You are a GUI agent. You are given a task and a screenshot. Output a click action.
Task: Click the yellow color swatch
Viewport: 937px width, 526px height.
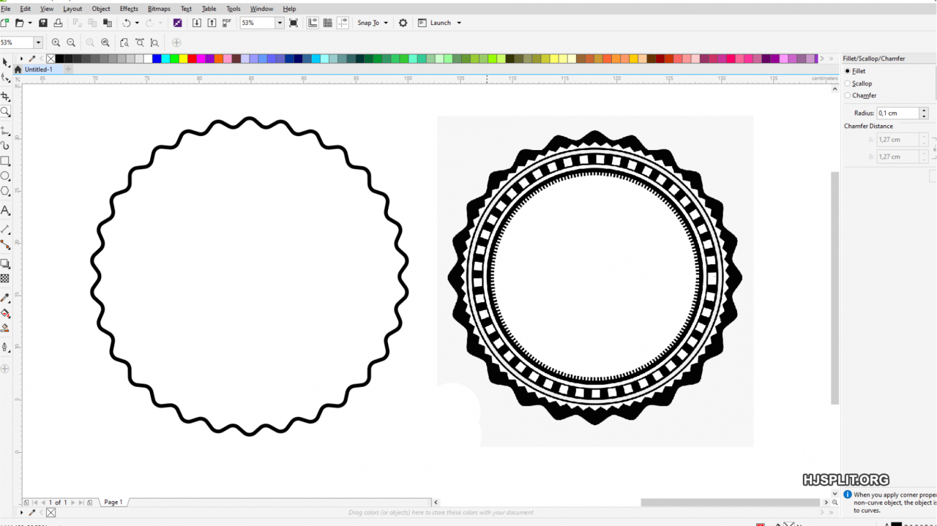tap(183, 59)
